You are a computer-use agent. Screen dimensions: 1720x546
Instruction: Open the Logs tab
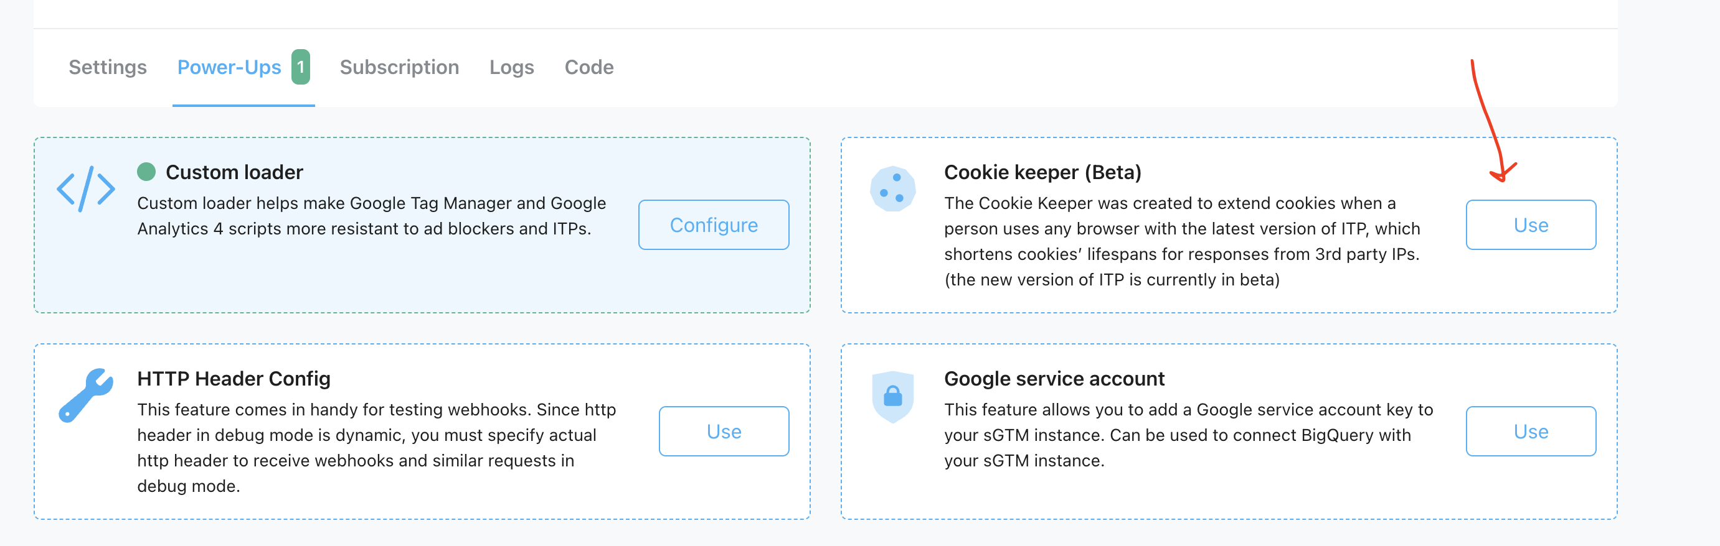pos(511,67)
